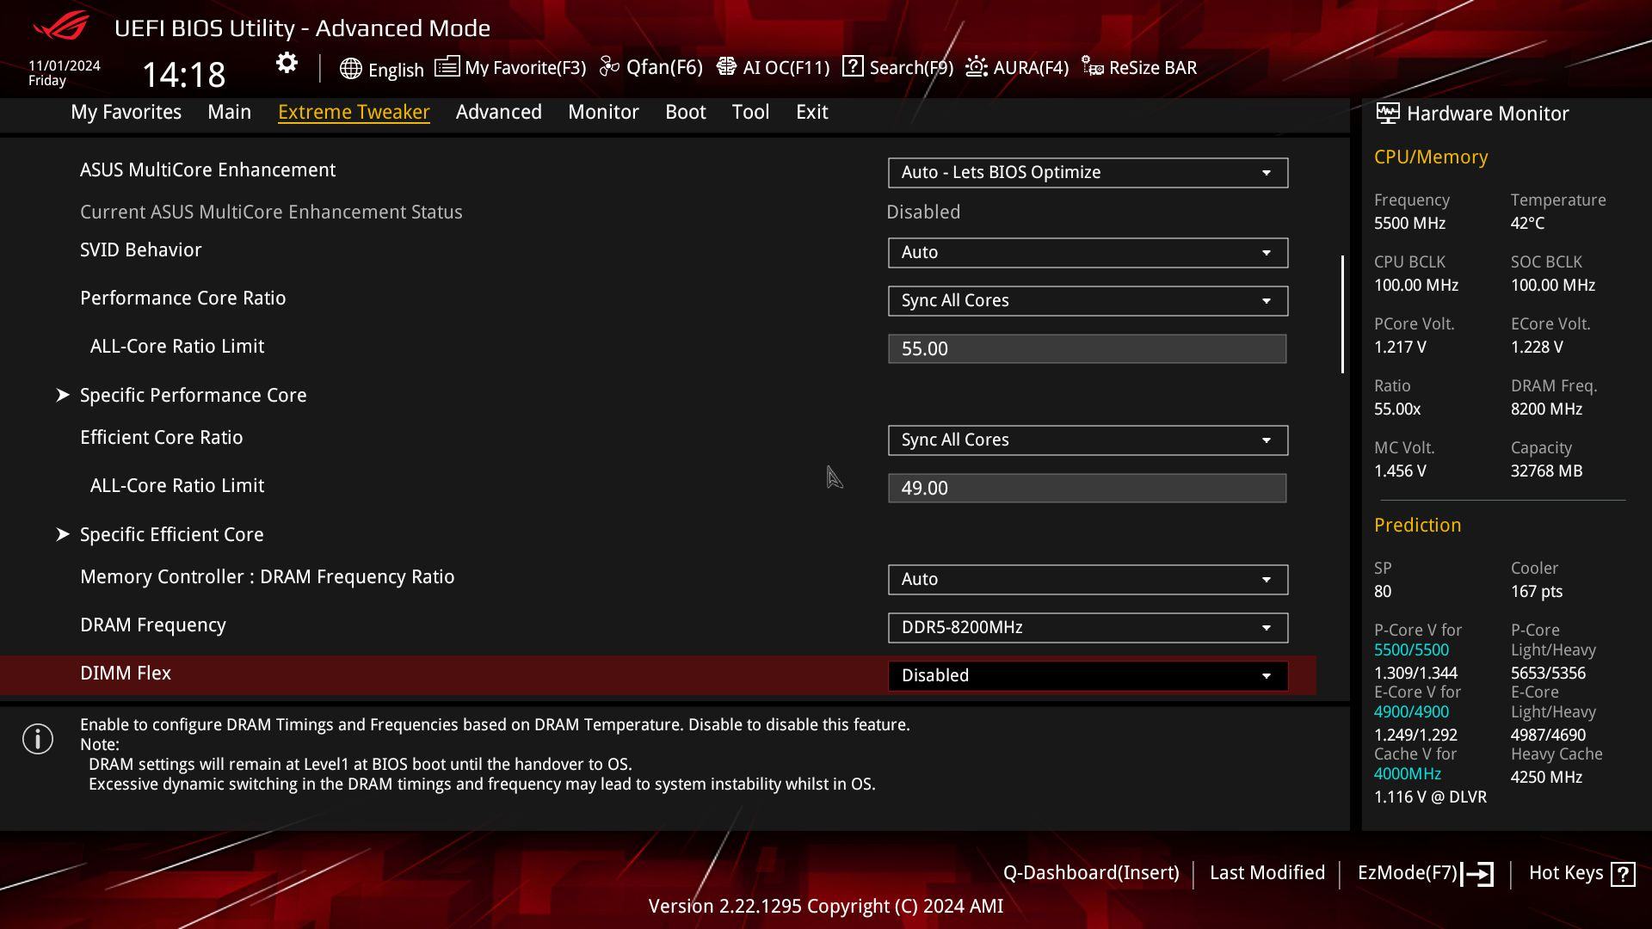Switch to the Monitor tab
This screenshot has width=1652, height=929.
pyautogui.click(x=603, y=112)
